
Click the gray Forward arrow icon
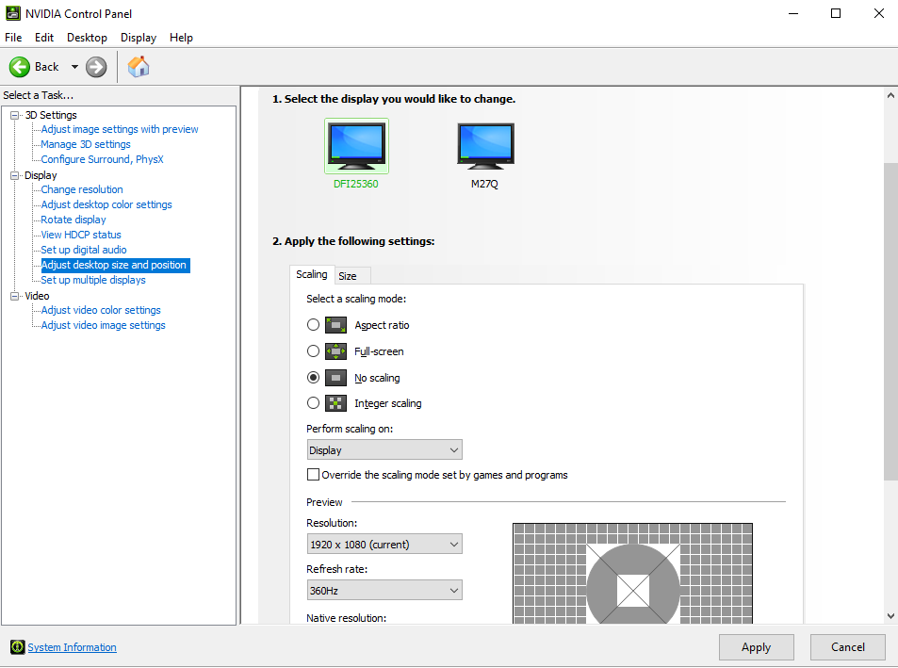(x=96, y=67)
